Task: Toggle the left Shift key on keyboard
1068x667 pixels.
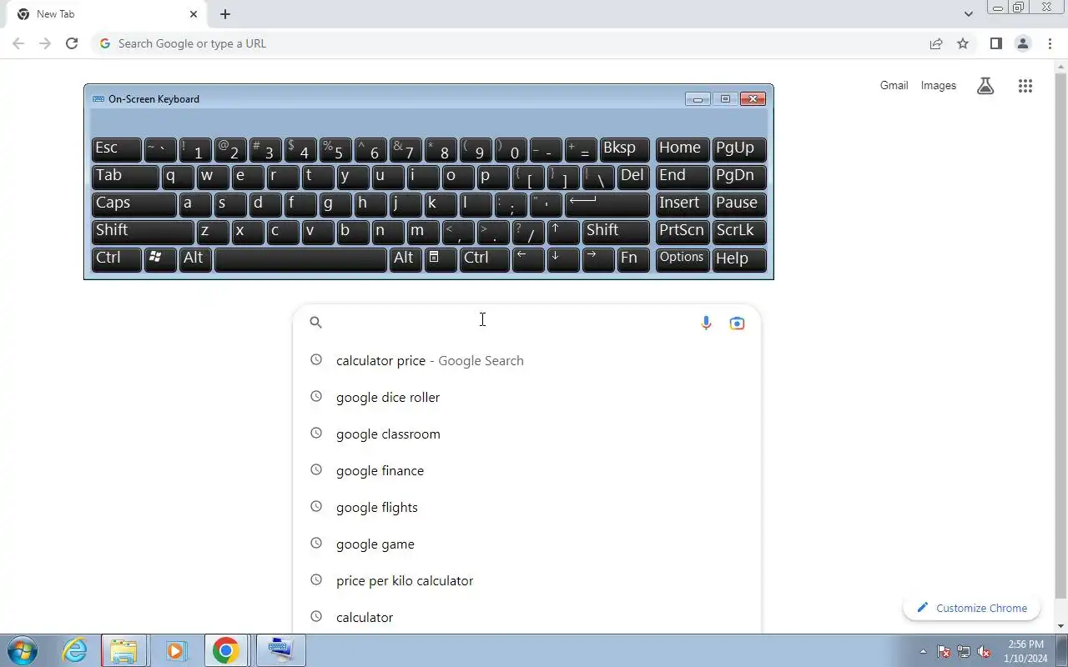Action: (143, 231)
